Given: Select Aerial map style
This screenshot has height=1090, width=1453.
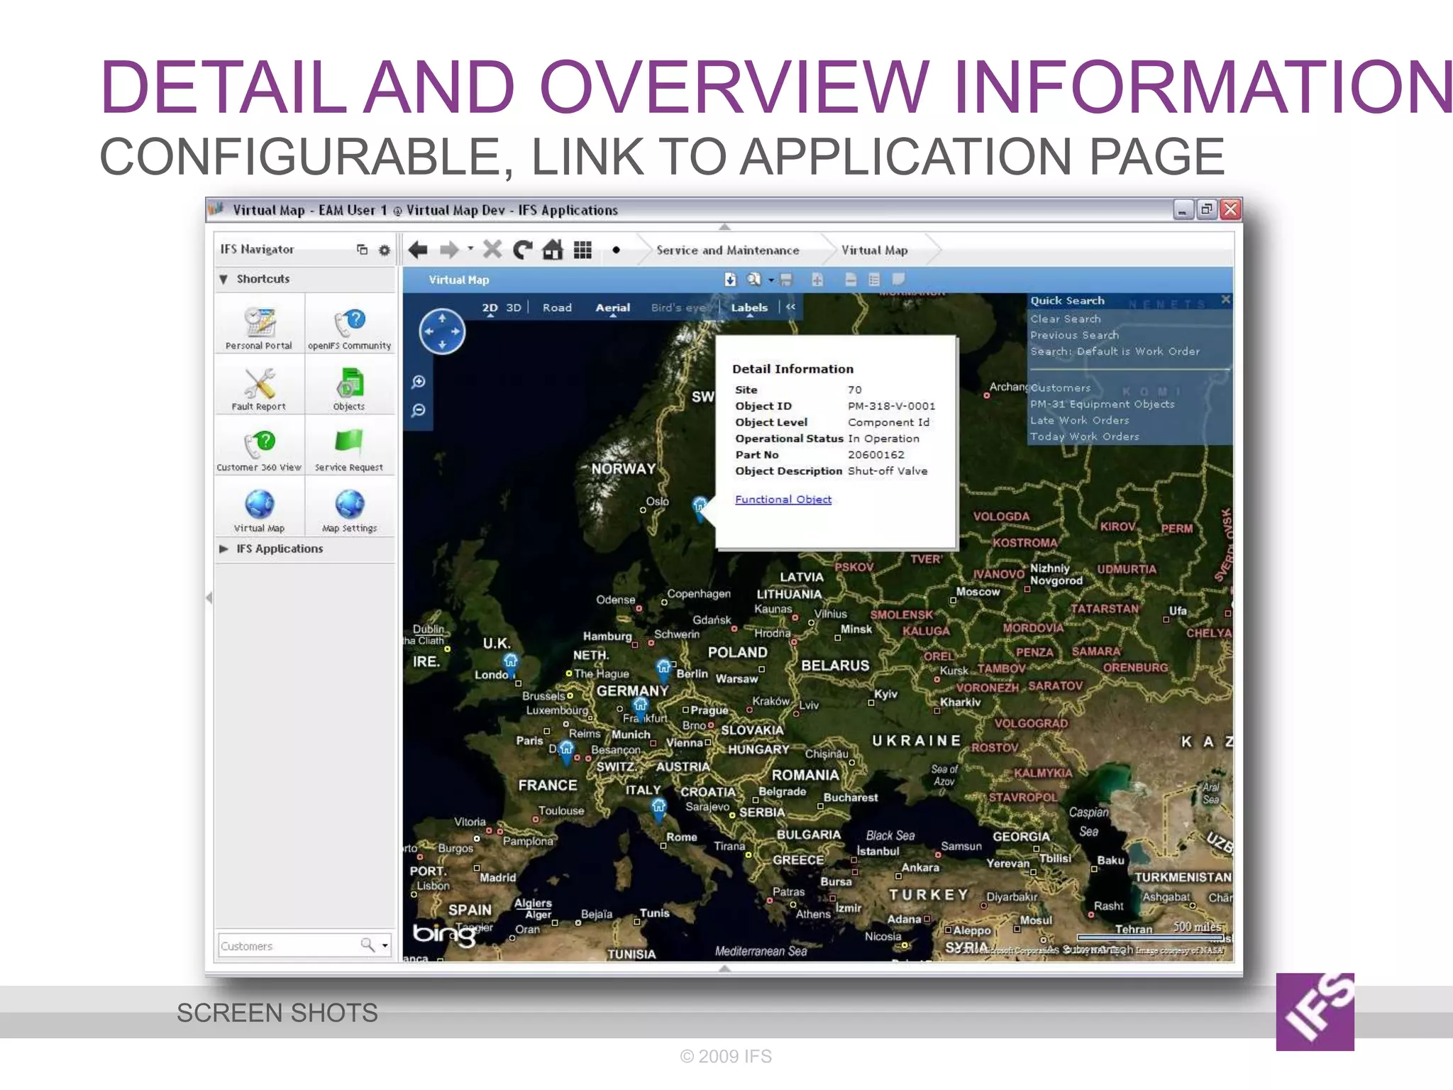Looking at the screenshot, I should click(613, 308).
